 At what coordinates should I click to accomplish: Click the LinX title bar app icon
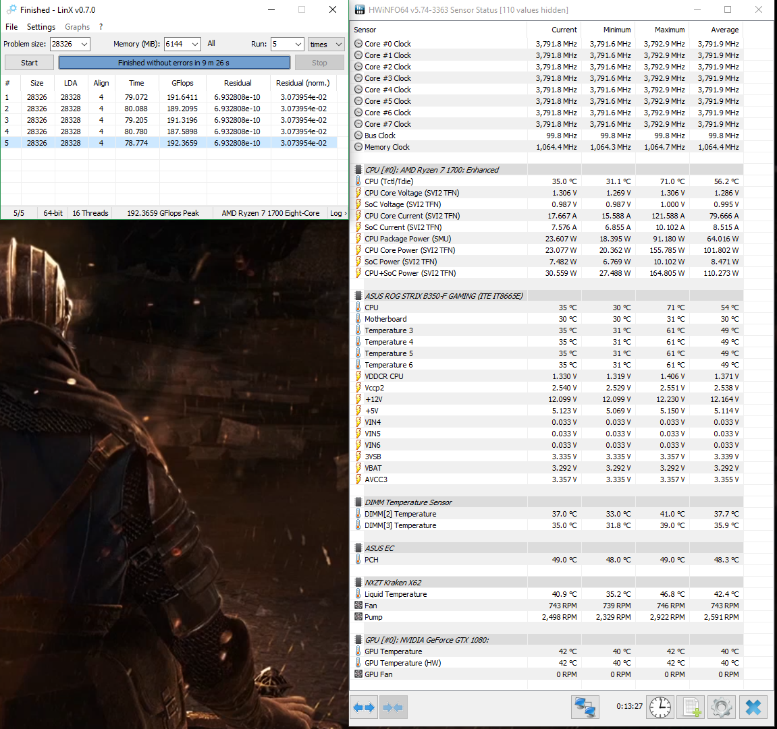(x=11, y=10)
